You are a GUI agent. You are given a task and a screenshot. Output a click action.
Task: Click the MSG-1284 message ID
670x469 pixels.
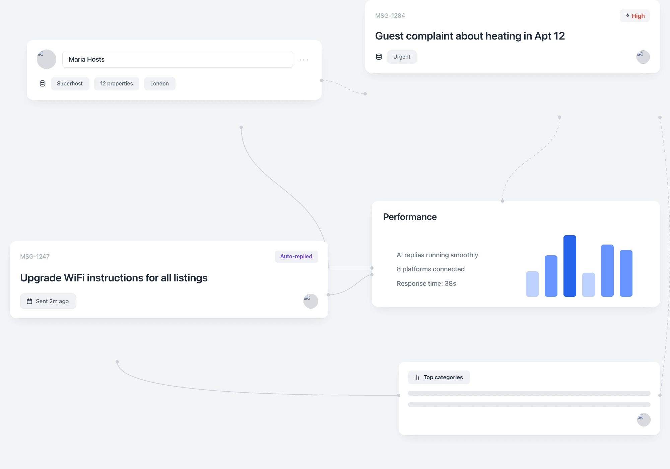tap(390, 16)
